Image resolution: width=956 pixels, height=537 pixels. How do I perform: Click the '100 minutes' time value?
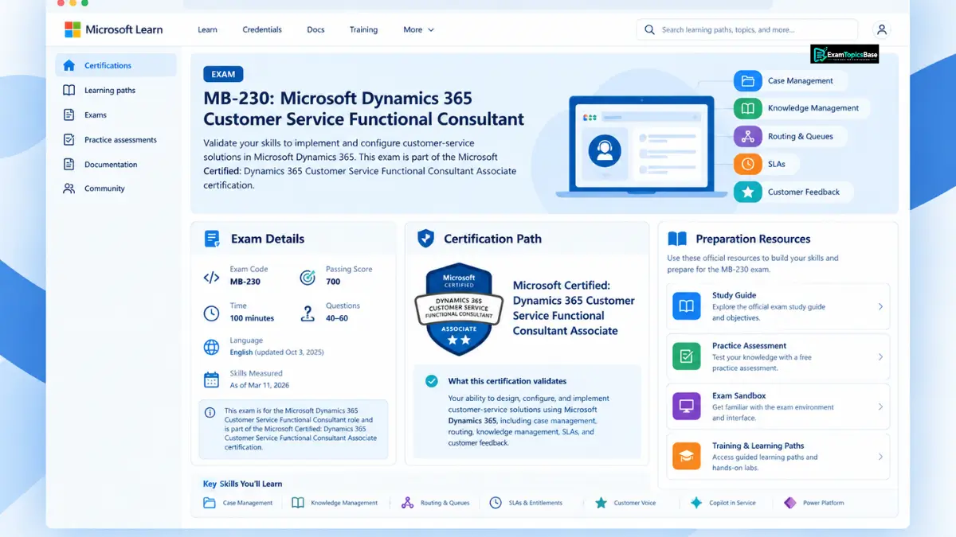point(252,318)
